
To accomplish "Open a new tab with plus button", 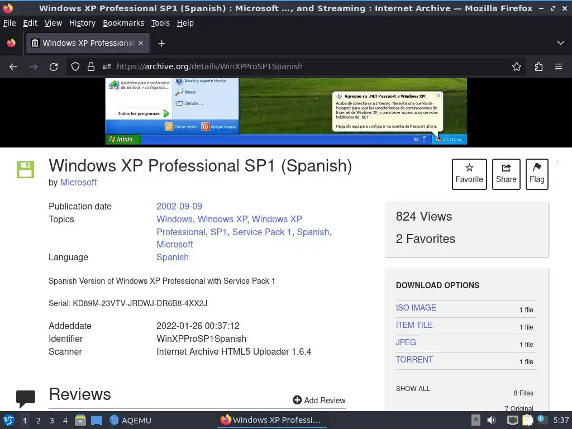I will pos(161,44).
